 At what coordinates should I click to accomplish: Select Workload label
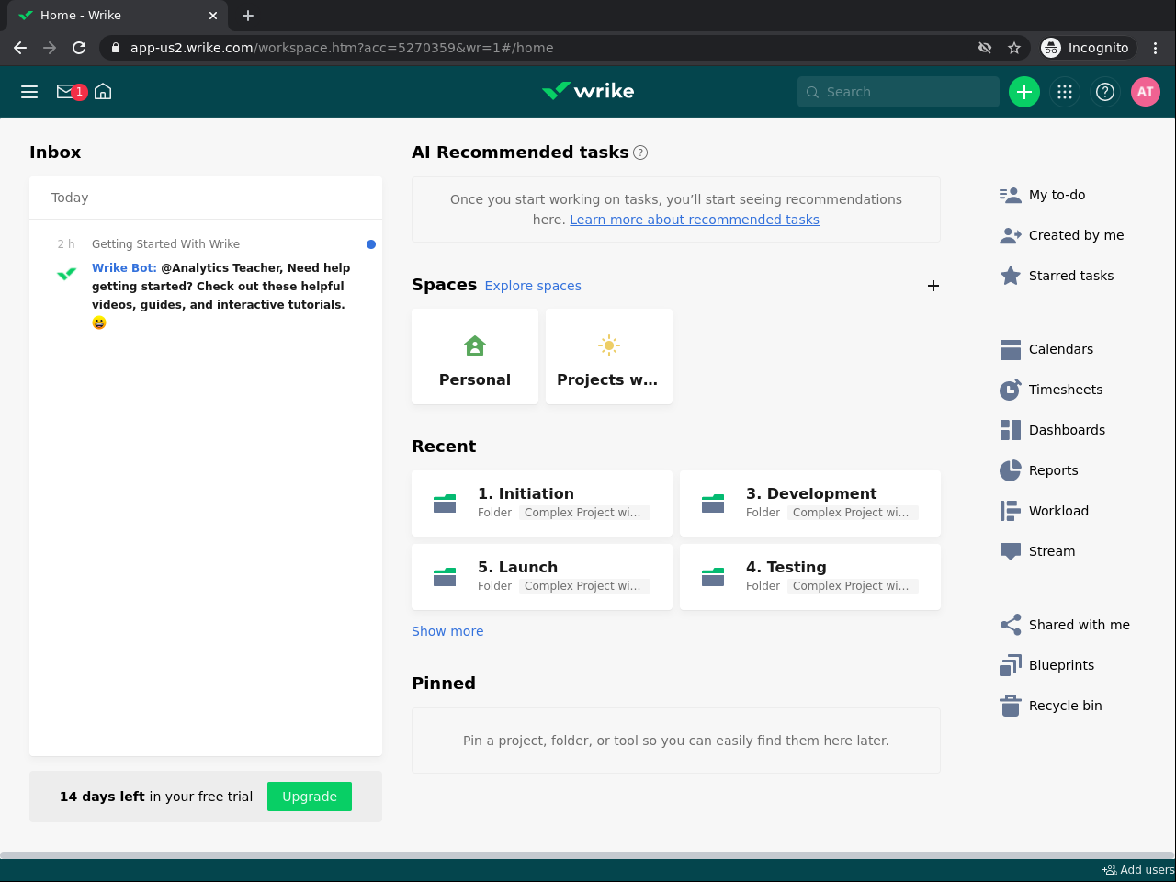[x=1058, y=511]
